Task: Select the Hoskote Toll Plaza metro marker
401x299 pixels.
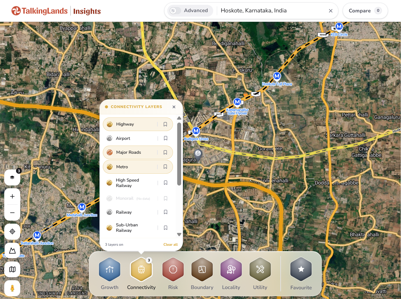Action: [277, 76]
